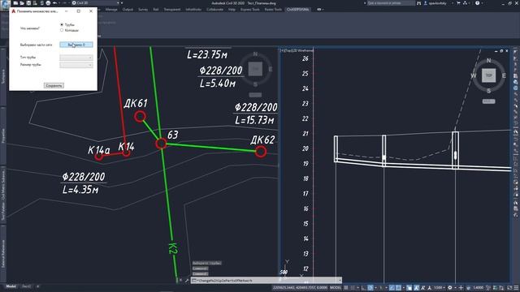Image resolution: width=520 pixels, height=292 pixels.
Task: Open the Civil 3D workspace dropdown in title bar
Action: click(96, 3)
